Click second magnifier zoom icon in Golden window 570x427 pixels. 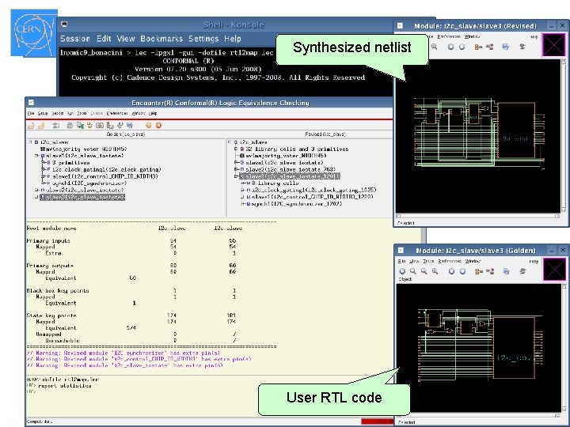(424, 271)
